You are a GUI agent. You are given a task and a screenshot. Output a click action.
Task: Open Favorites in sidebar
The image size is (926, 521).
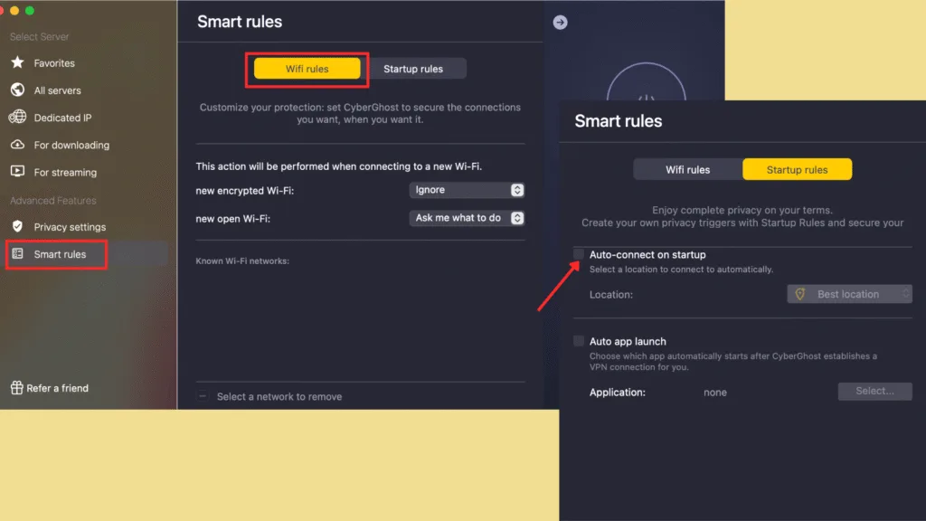[x=54, y=62]
